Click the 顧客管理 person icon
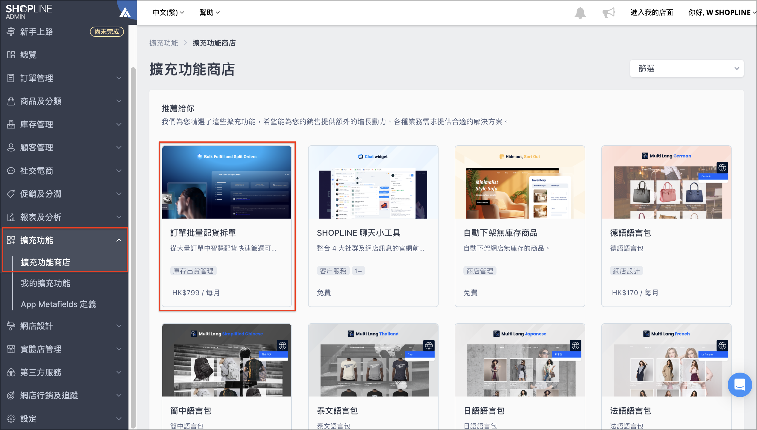This screenshot has width=757, height=430. (x=11, y=147)
